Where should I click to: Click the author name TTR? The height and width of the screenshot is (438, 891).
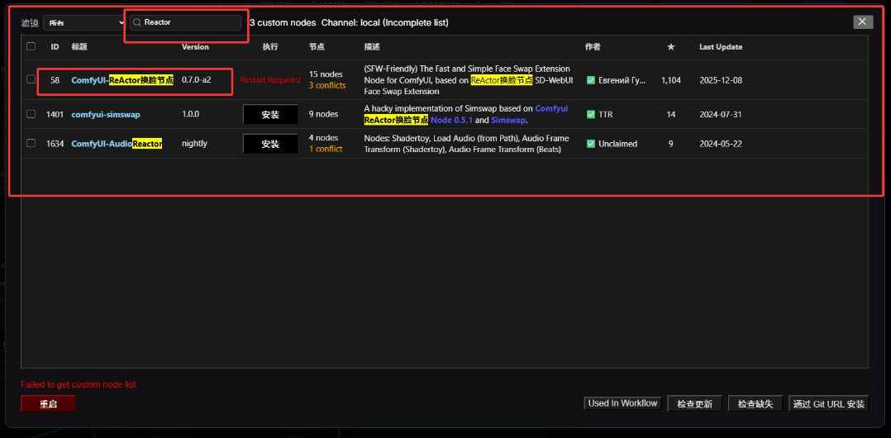pos(606,114)
